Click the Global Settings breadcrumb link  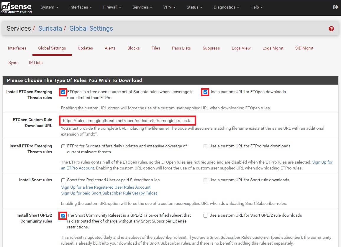tap(91, 29)
